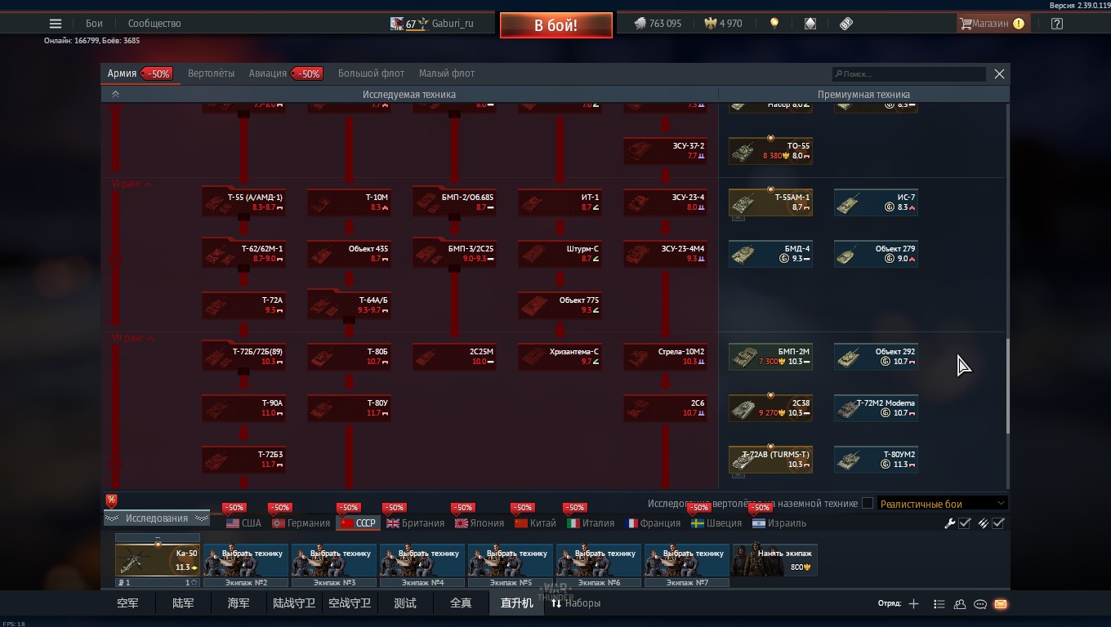
Task: Expand the Т-72АВ (TURMS-T) pack indicator
Action: point(738,475)
